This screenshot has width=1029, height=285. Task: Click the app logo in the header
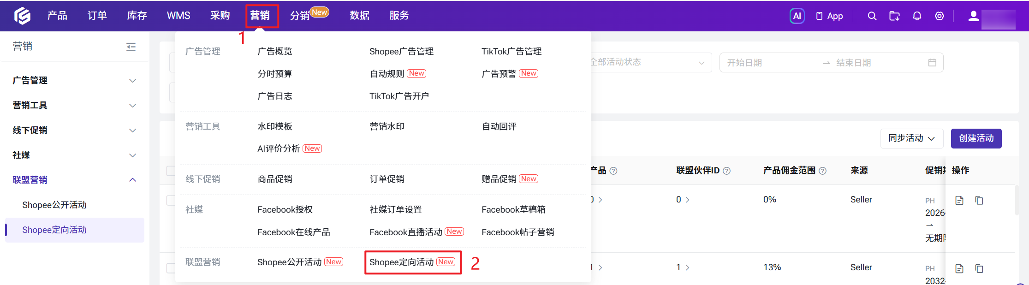click(22, 16)
